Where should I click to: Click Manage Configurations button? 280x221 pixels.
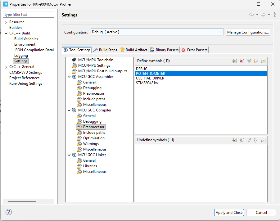(x=248, y=32)
